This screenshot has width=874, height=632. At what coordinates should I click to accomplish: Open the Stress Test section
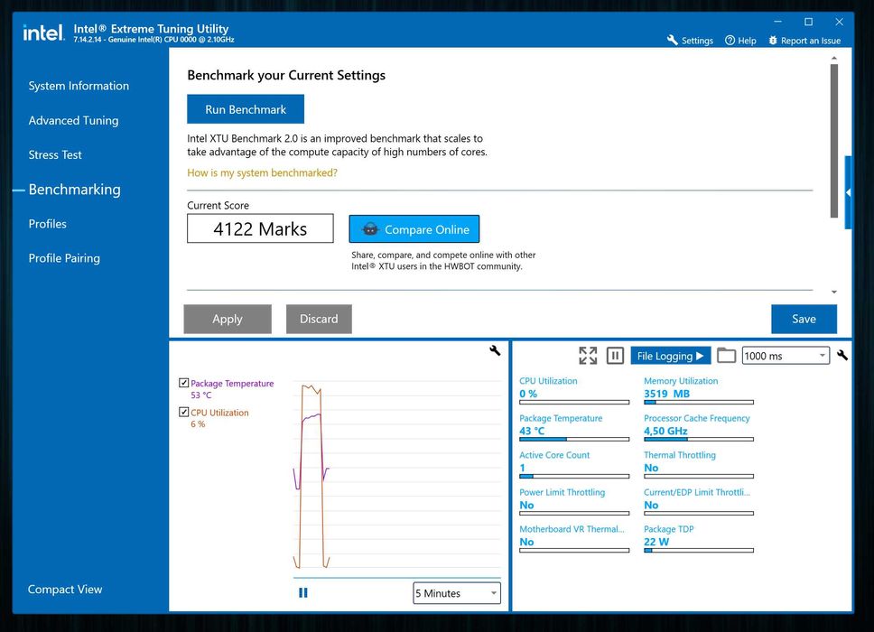pyautogui.click(x=55, y=155)
